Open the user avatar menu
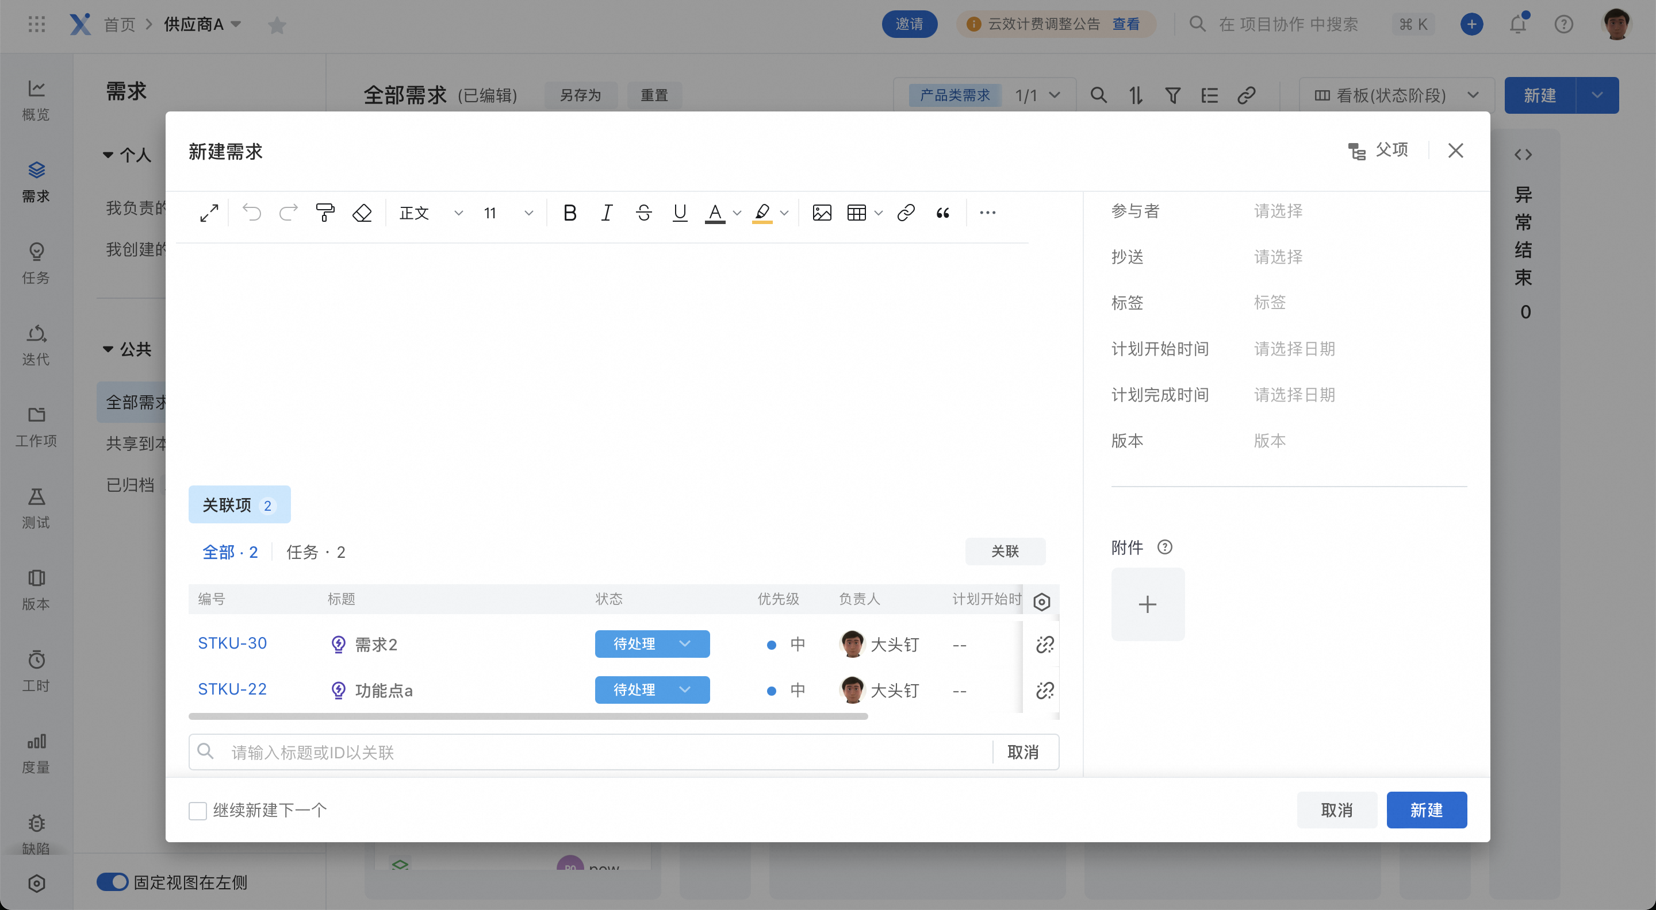1656x910 pixels. pyautogui.click(x=1617, y=24)
